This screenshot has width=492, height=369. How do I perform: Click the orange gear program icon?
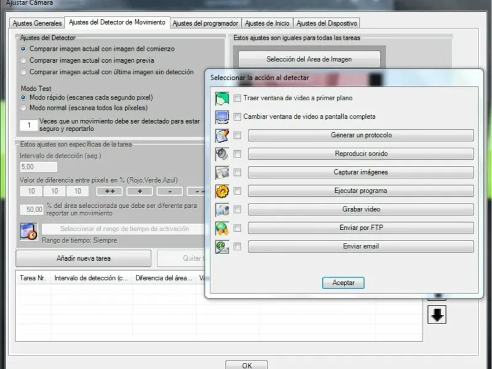(x=222, y=191)
